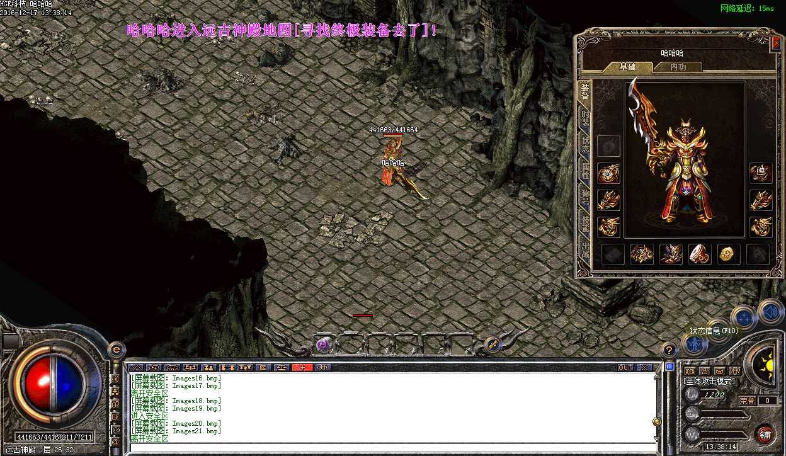Open status info (F10) character button

pos(693,345)
